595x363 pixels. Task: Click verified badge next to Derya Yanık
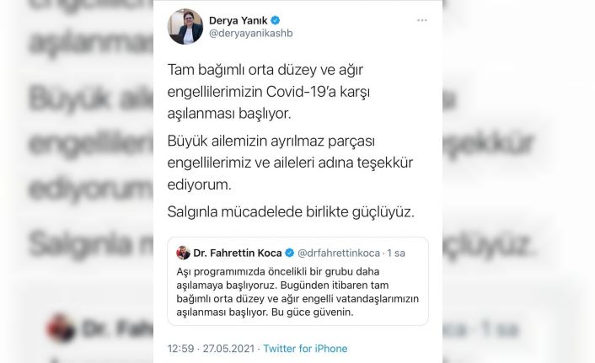tap(276, 20)
